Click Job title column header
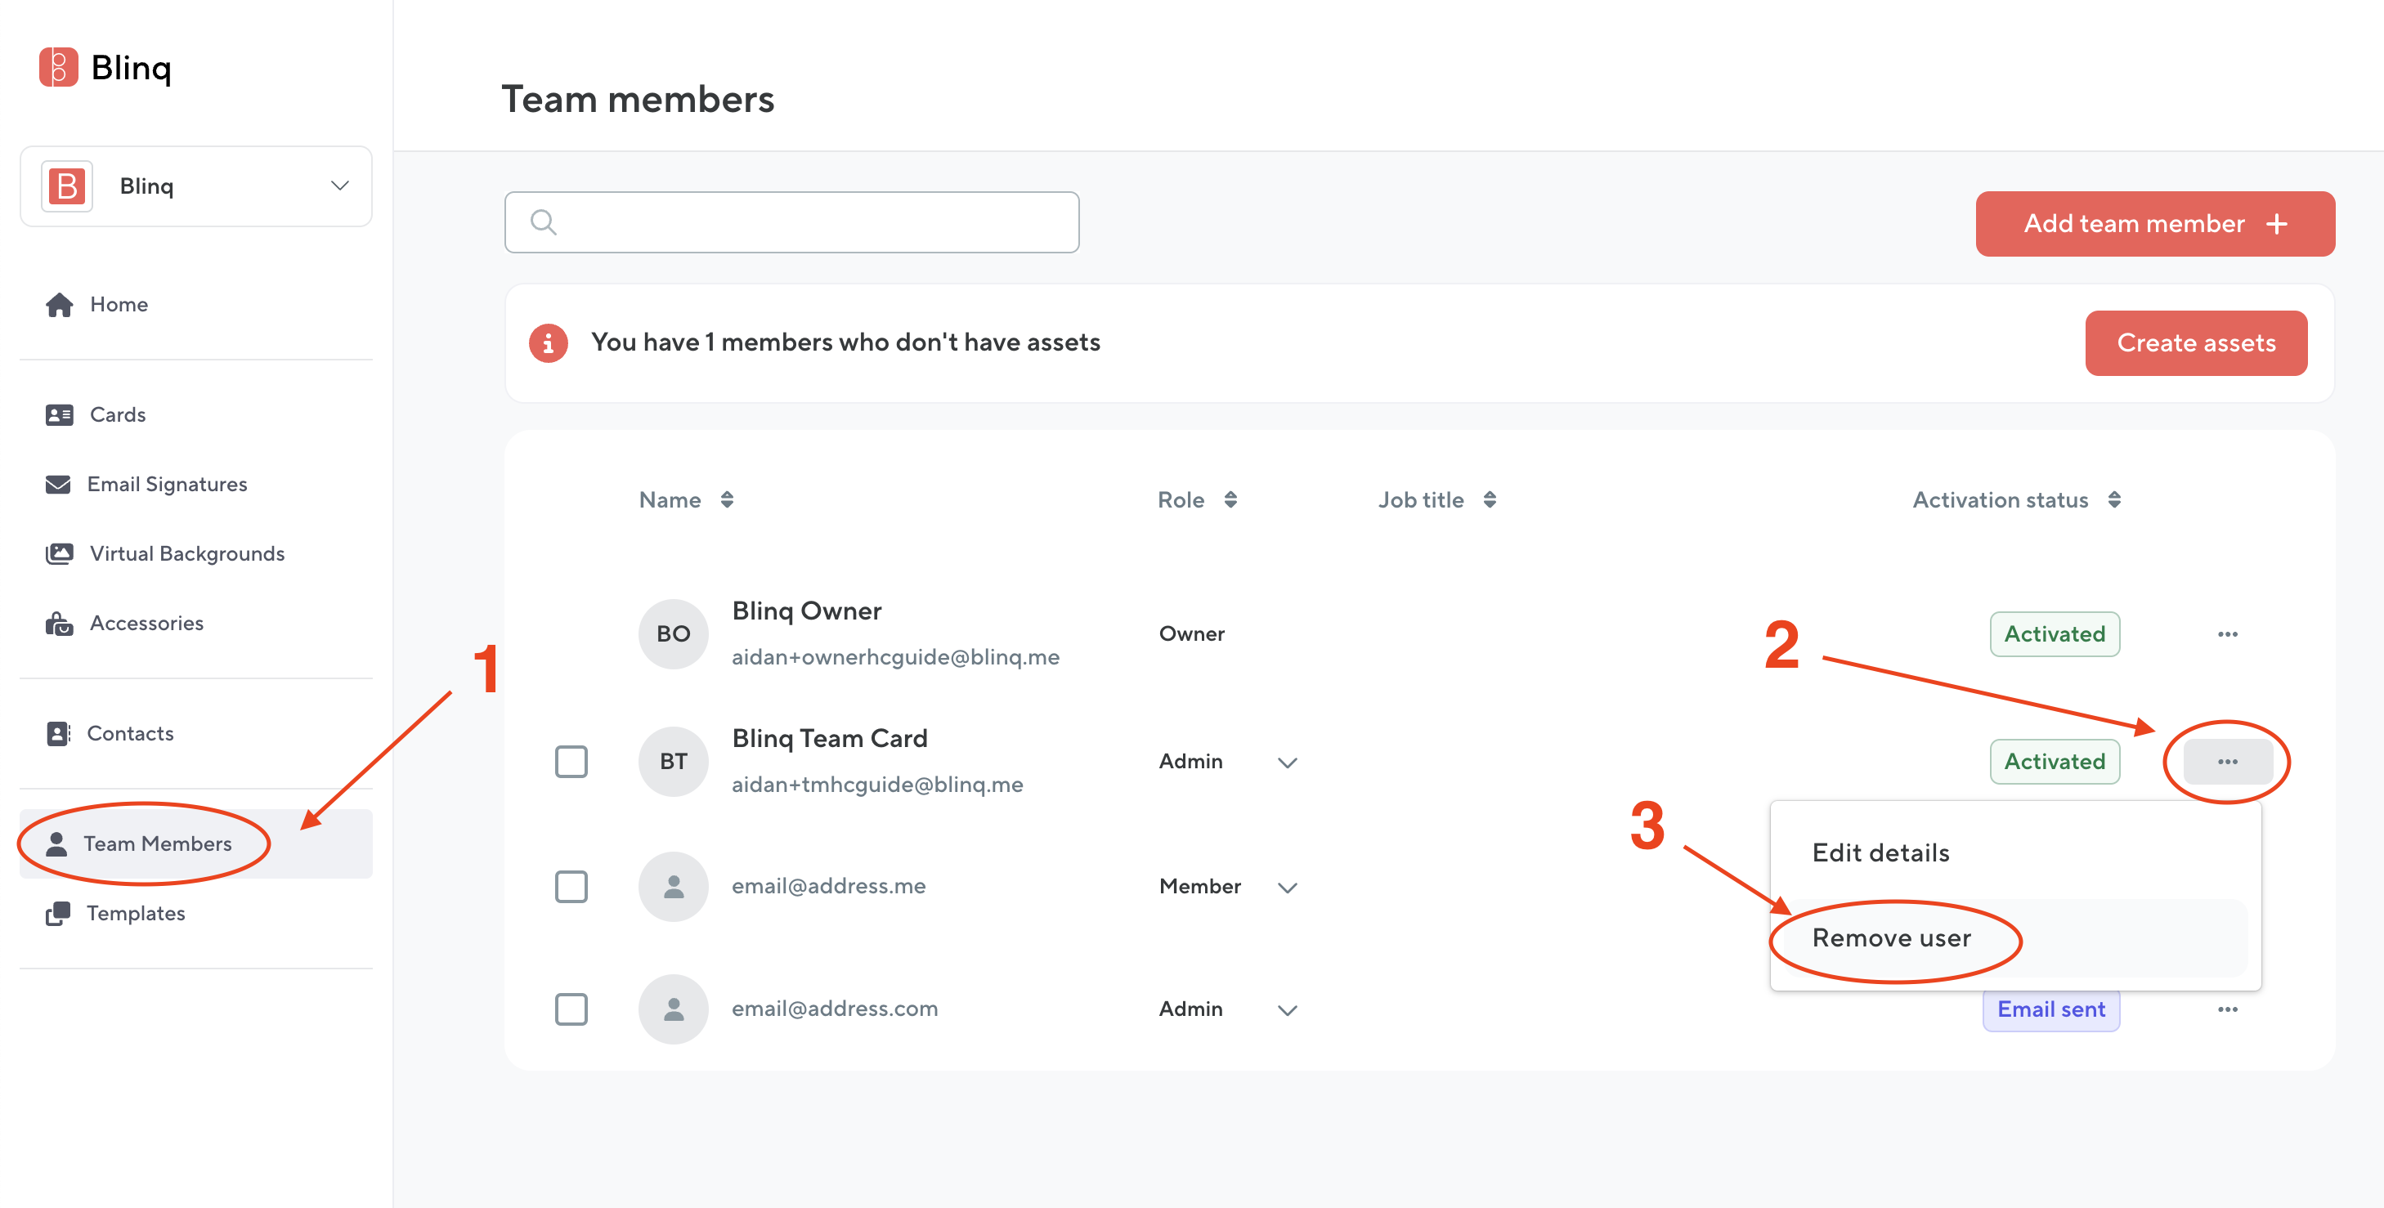This screenshot has height=1208, width=2384. point(1421,500)
